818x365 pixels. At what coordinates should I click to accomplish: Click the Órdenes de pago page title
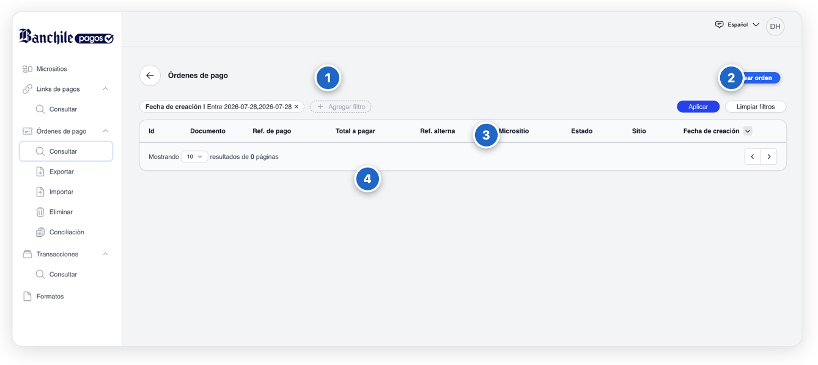(198, 76)
